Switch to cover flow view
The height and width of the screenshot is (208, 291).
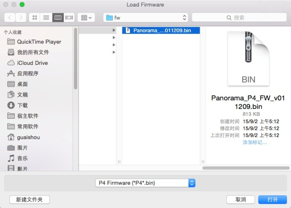(x=69, y=18)
